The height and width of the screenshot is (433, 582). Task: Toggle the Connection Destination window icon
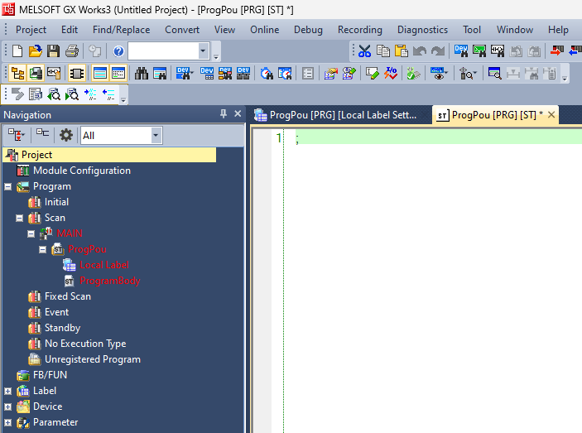click(36, 73)
